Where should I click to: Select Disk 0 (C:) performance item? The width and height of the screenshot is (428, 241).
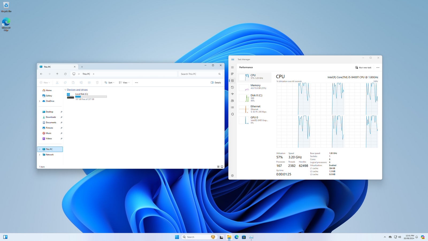(254, 98)
